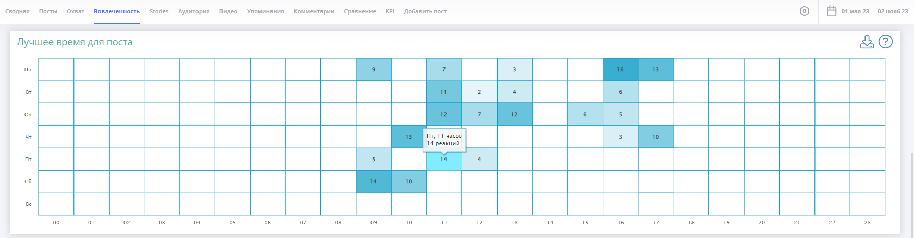914x238 pixels.
Task: Go to the Комментарии tab
Action: pos(314,11)
